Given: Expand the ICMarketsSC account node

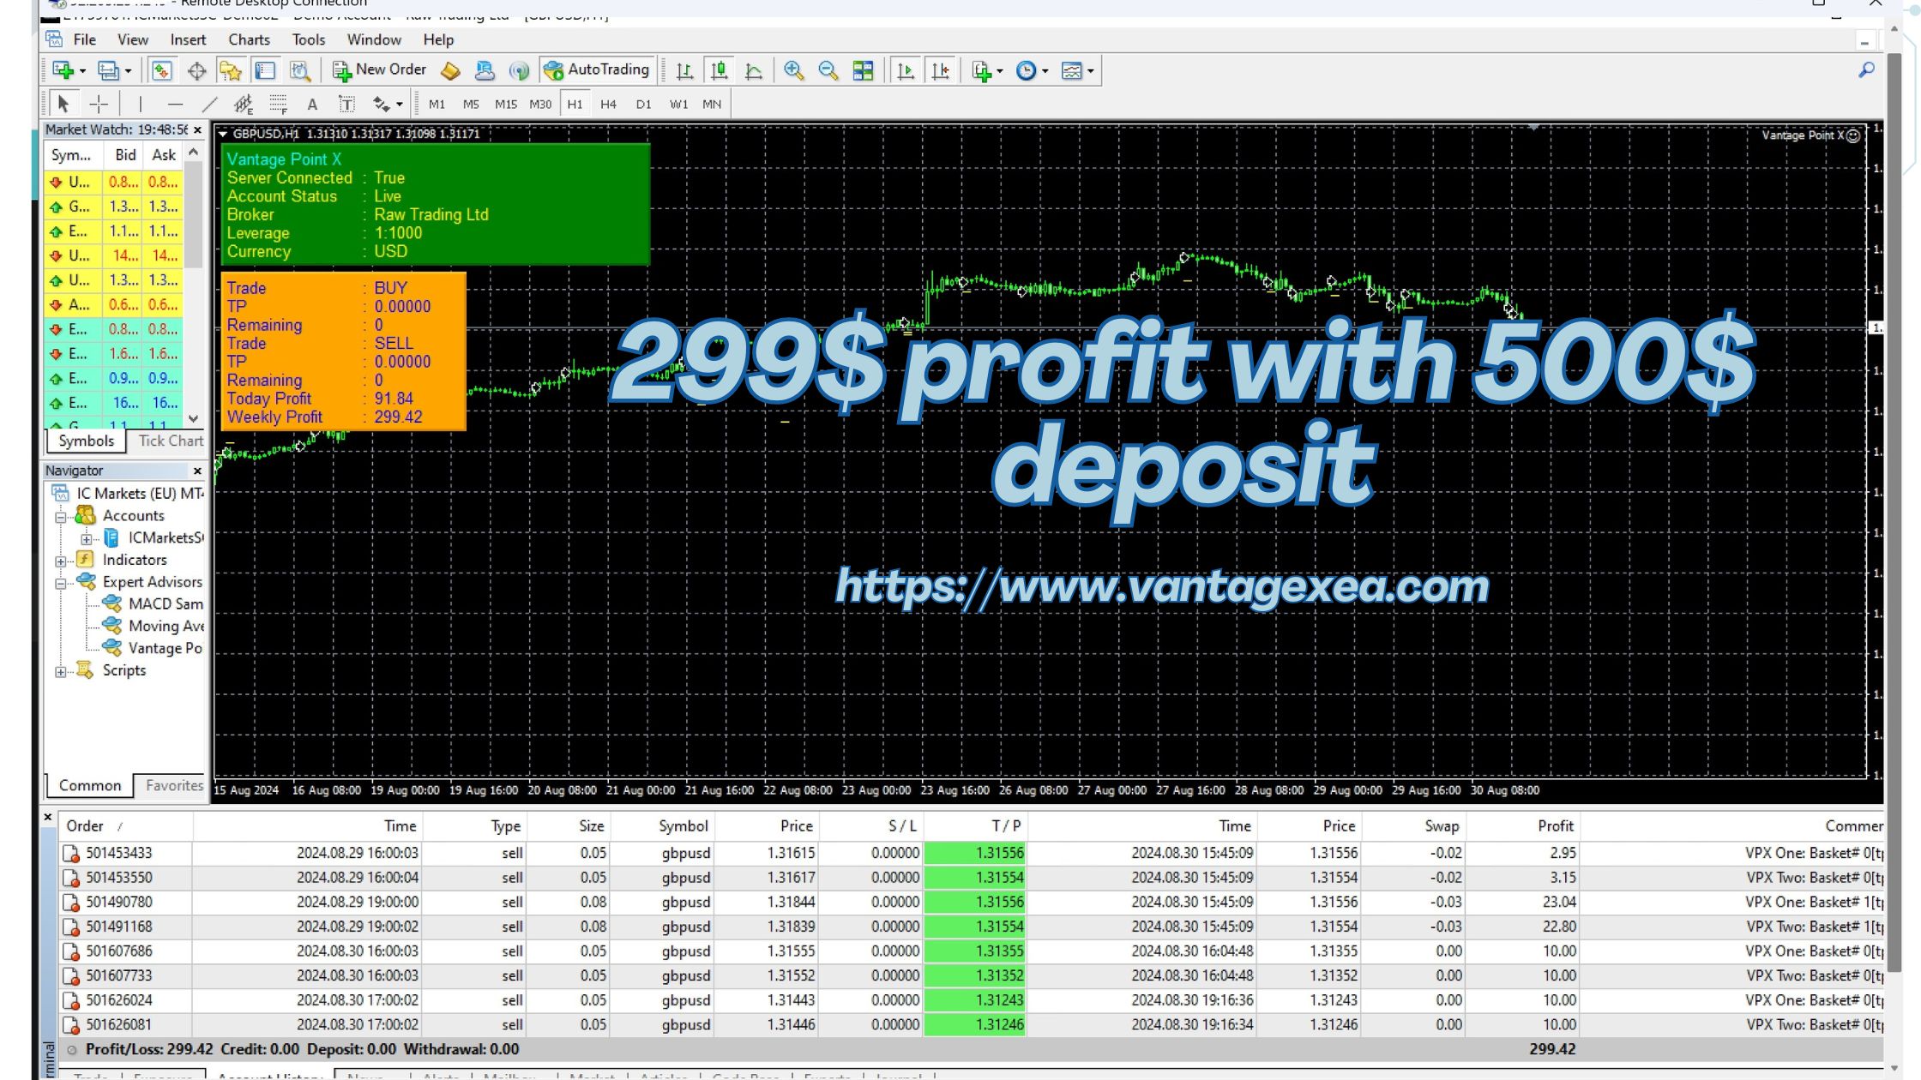Looking at the screenshot, I should (86, 538).
